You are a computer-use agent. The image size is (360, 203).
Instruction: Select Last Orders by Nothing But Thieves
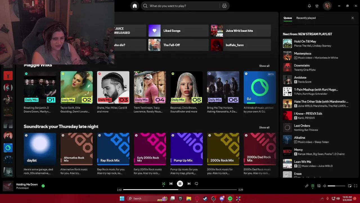tap(319, 128)
